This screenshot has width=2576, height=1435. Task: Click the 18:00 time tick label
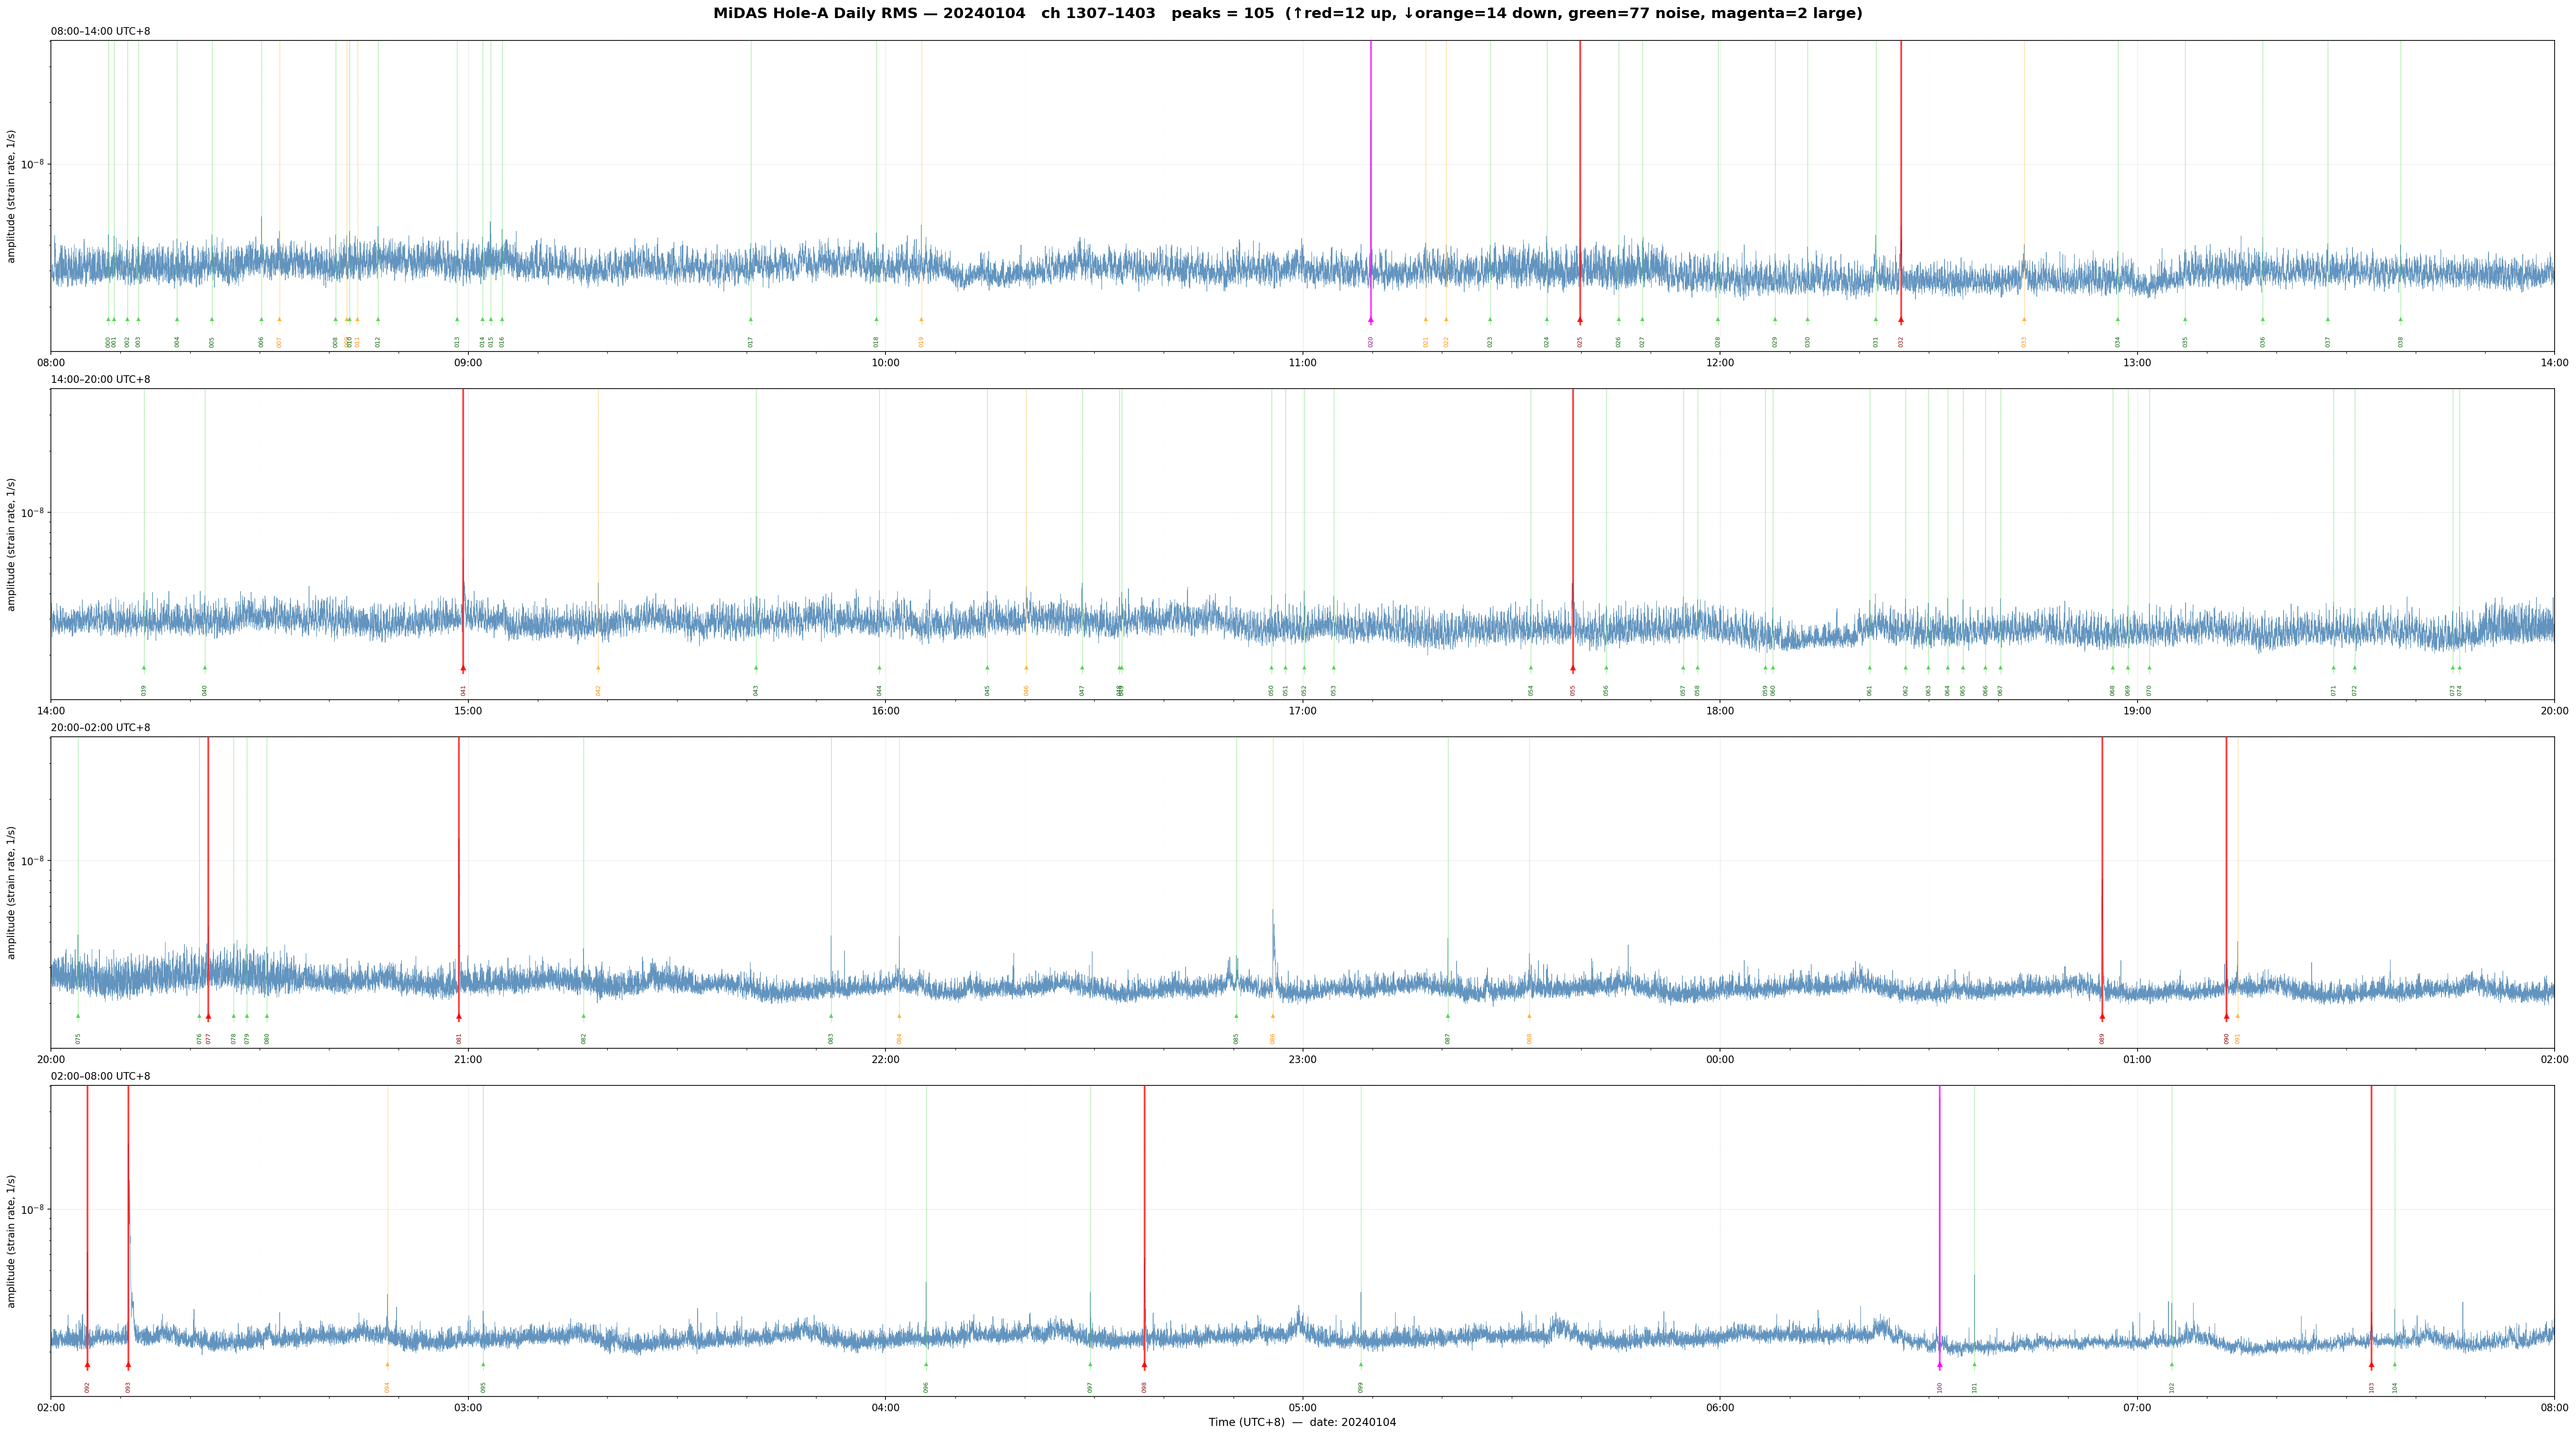click(1720, 711)
